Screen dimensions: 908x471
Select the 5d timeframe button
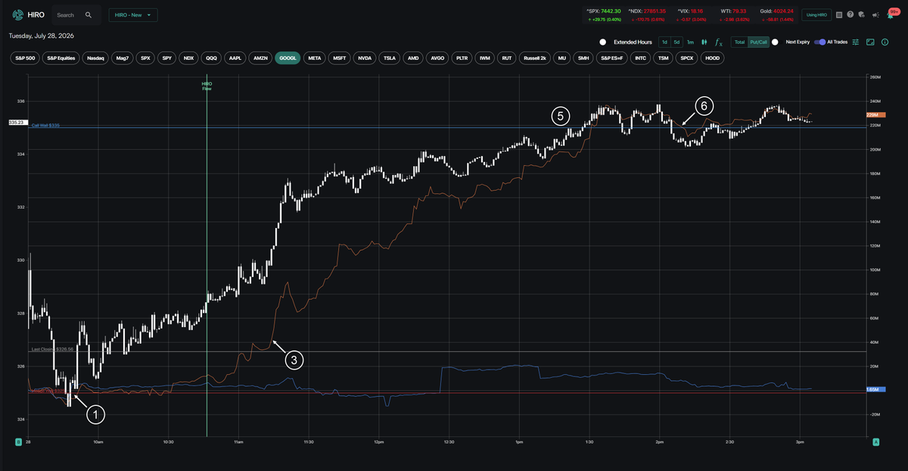pyautogui.click(x=677, y=42)
